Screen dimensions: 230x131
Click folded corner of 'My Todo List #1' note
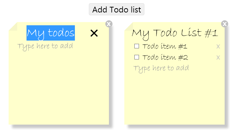click(x=129, y=26)
